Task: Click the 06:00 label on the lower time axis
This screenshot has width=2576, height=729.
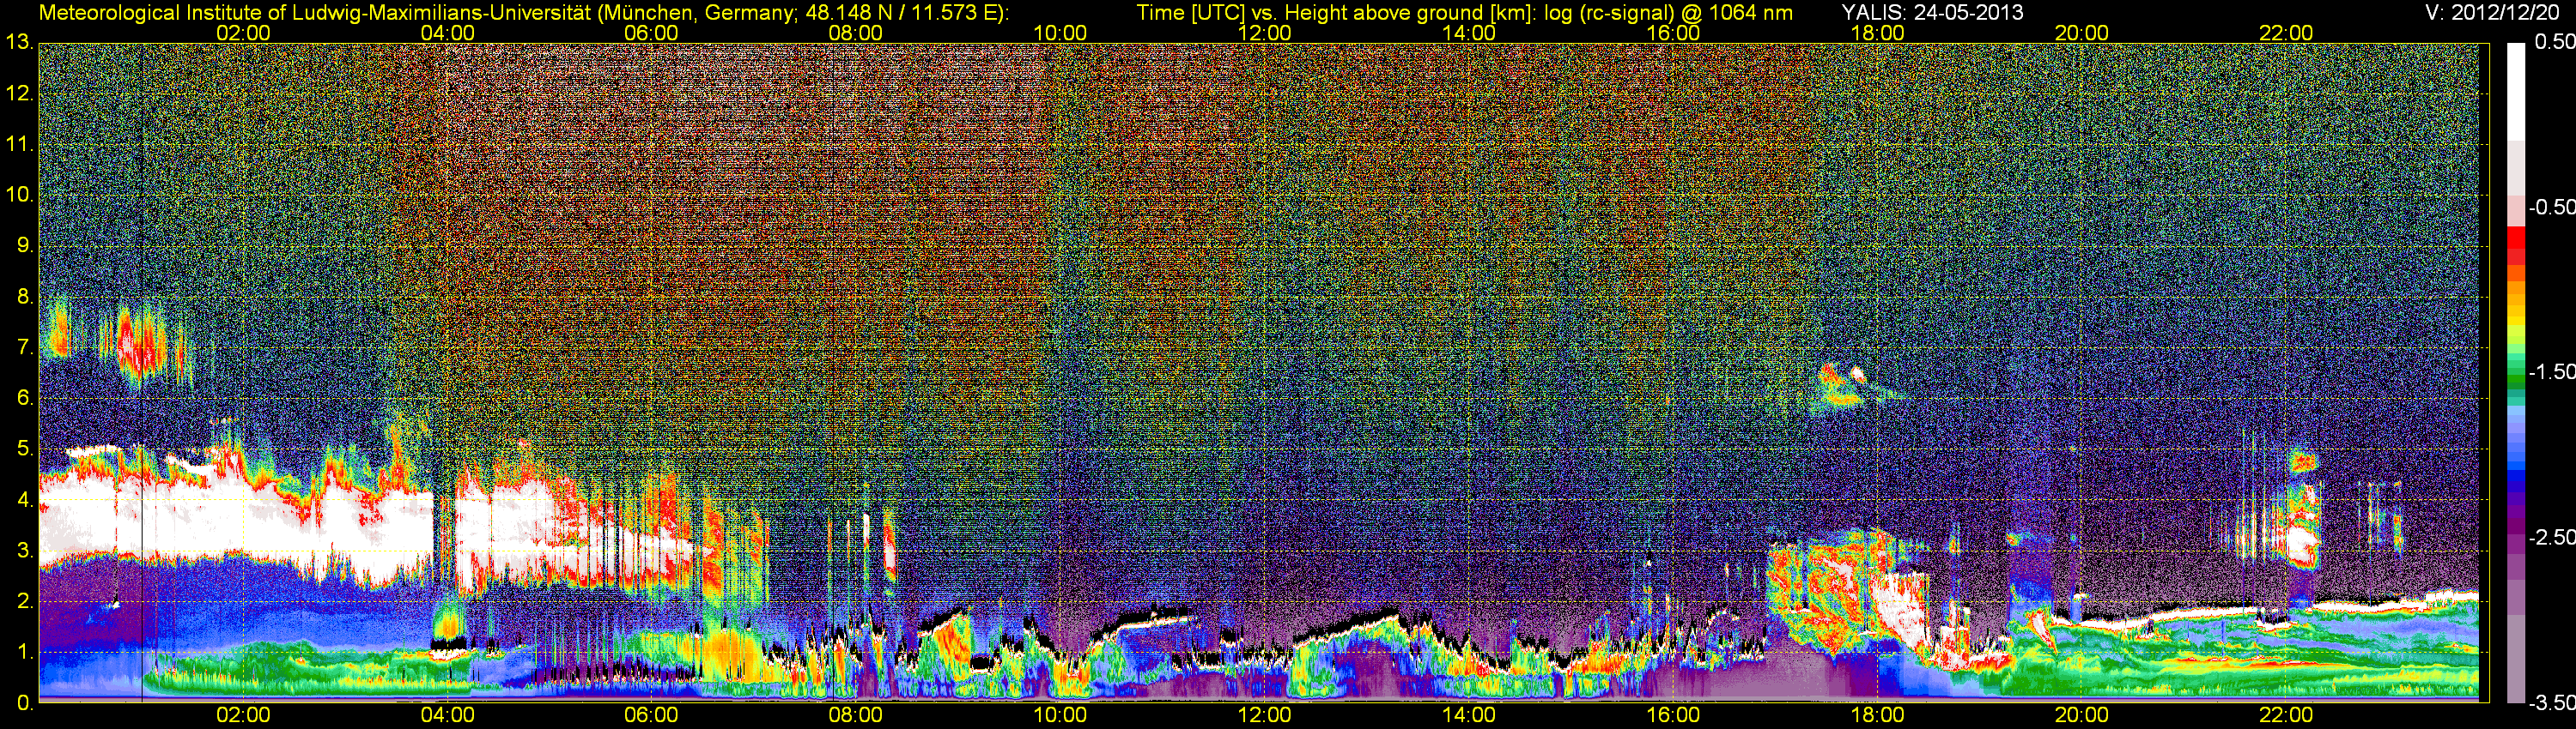Action: pyautogui.click(x=651, y=715)
